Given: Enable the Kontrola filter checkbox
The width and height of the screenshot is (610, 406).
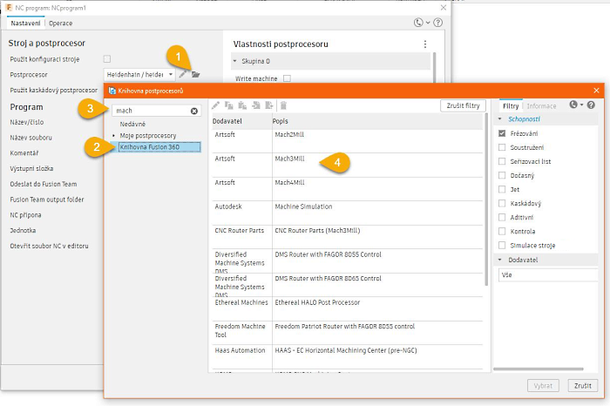Looking at the screenshot, I should [502, 232].
